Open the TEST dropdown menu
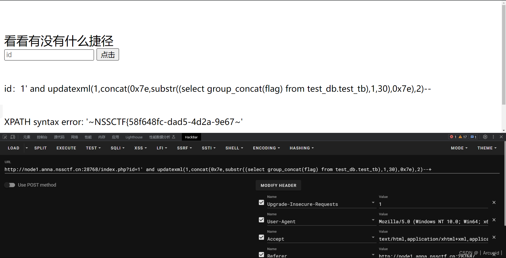This screenshot has height=258, width=506. [93, 148]
